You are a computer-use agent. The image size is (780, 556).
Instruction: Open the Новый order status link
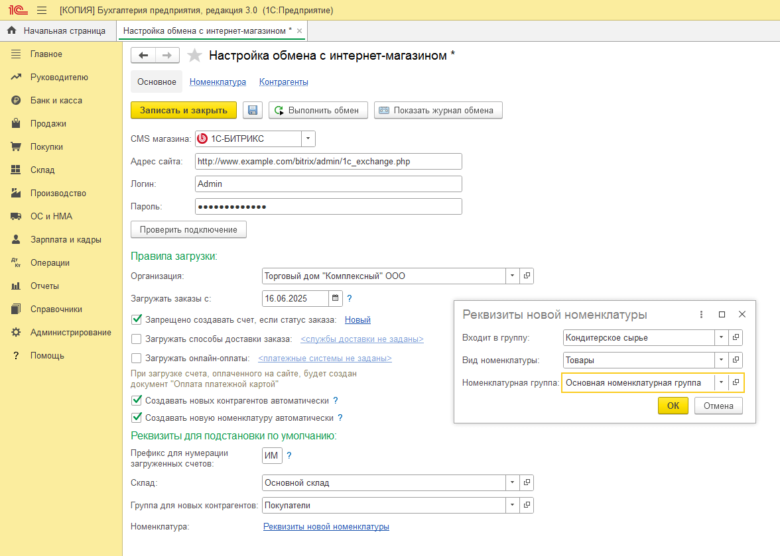tap(357, 319)
